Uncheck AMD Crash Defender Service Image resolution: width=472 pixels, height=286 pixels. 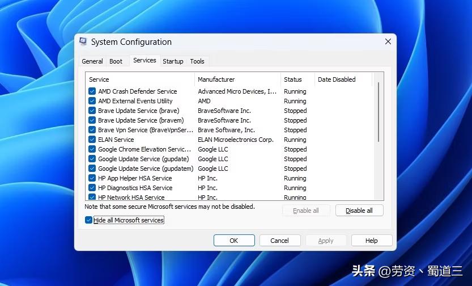click(92, 91)
